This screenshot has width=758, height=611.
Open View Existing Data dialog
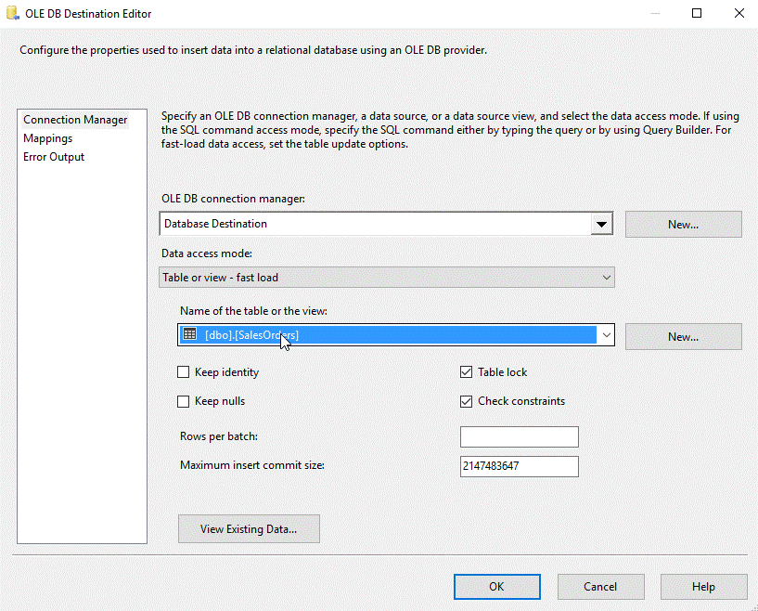pos(249,528)
